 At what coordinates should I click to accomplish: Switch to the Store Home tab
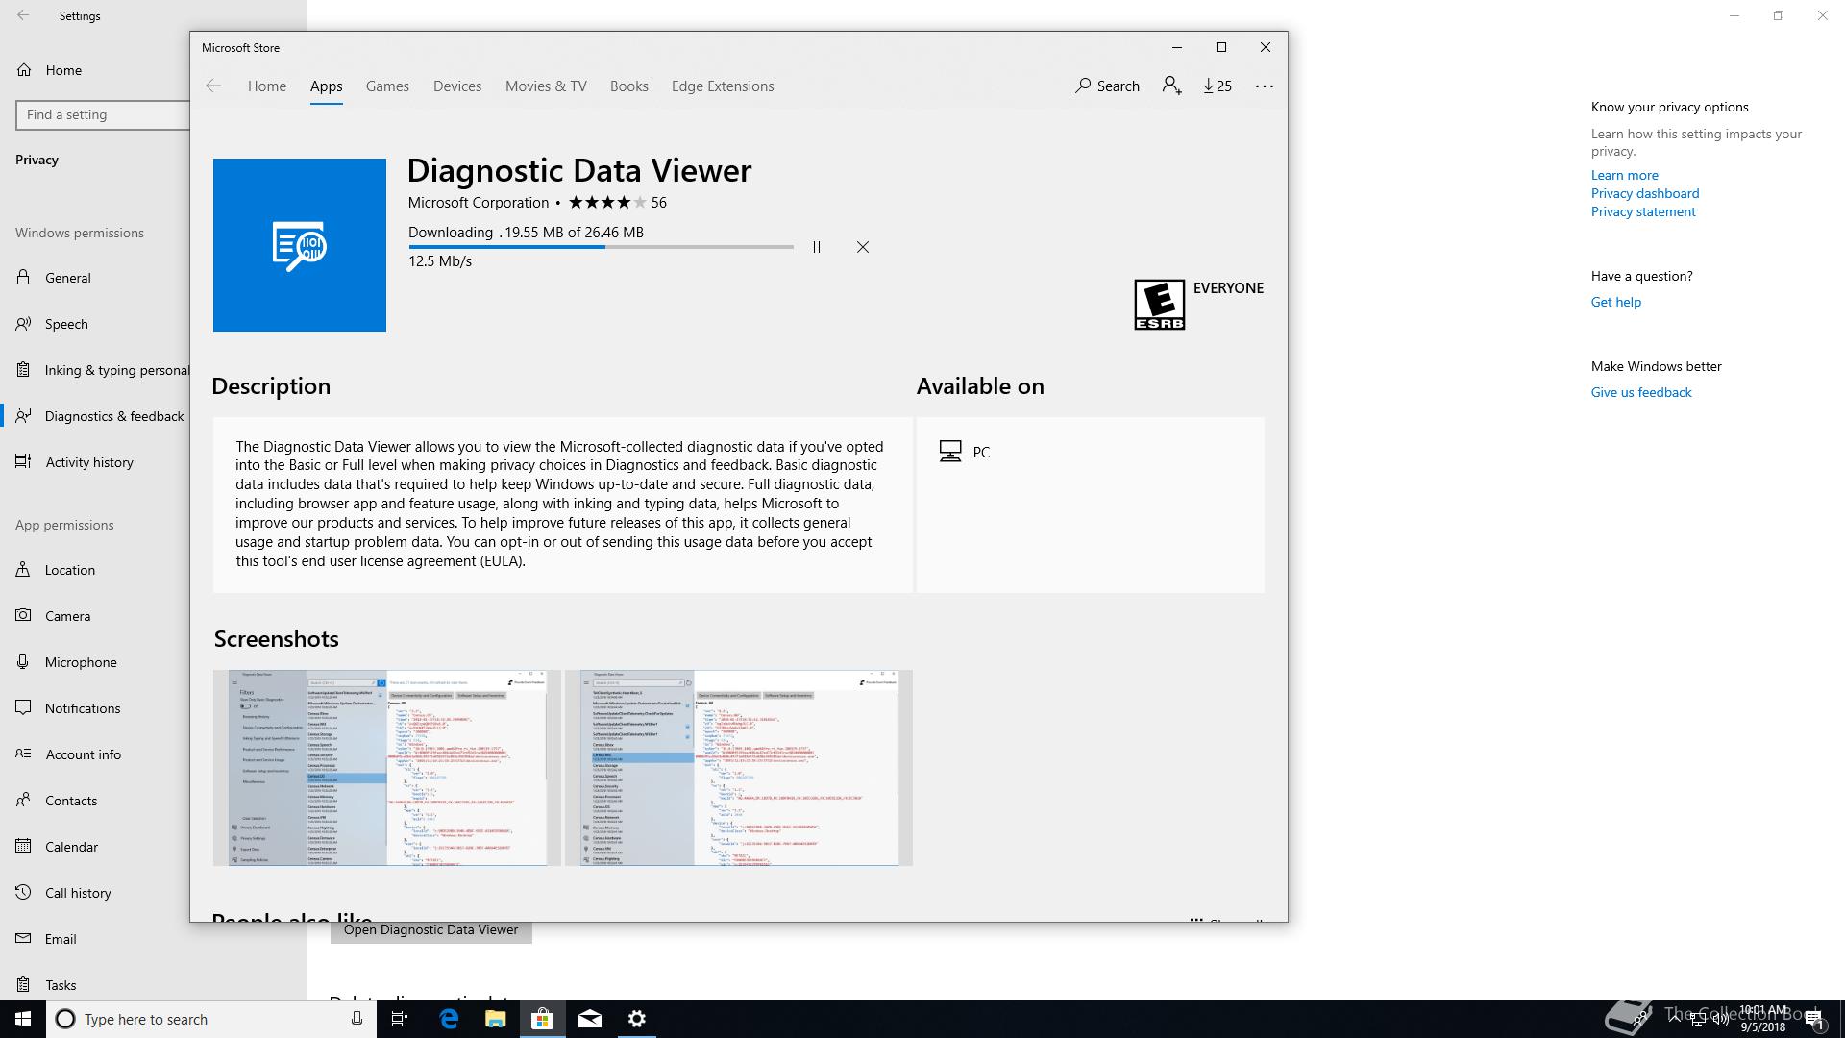coord(267,86)
